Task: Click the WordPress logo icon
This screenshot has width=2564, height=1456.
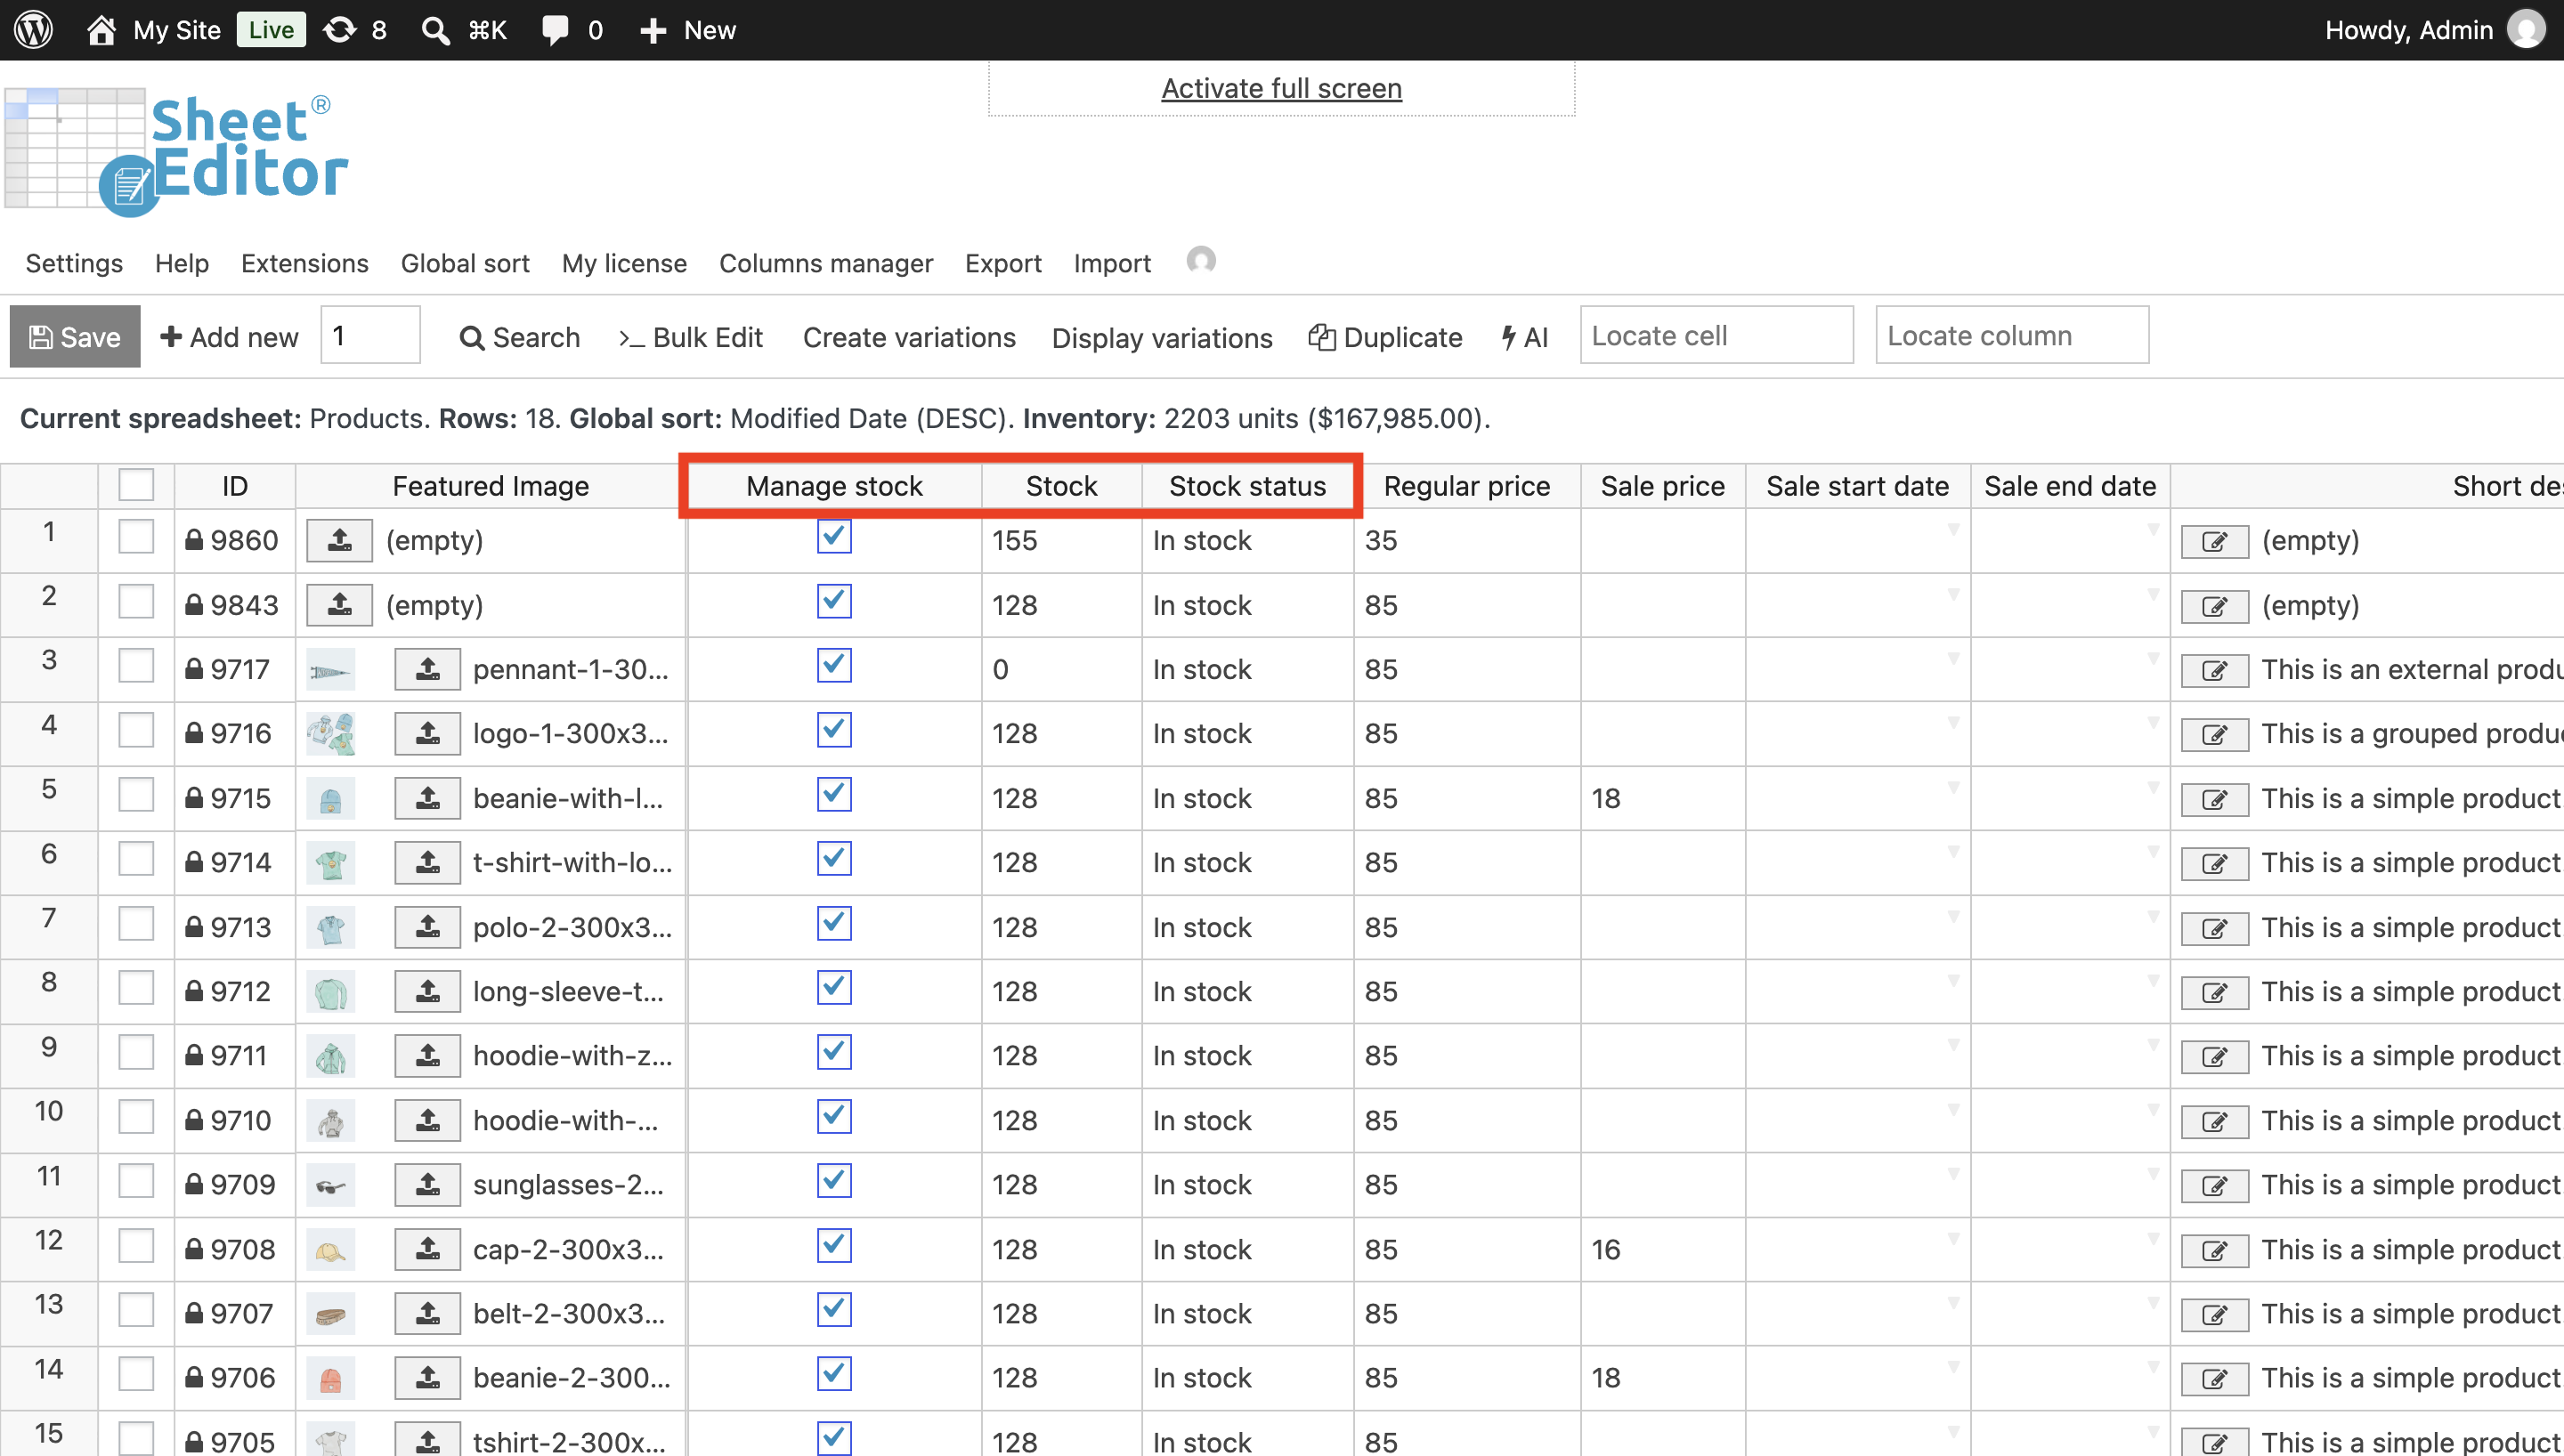Action: pyautogui.click(x=34, y=30)
